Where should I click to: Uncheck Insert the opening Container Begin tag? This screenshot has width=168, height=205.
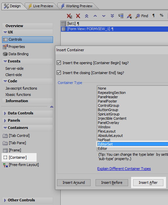tap(59, 63)
